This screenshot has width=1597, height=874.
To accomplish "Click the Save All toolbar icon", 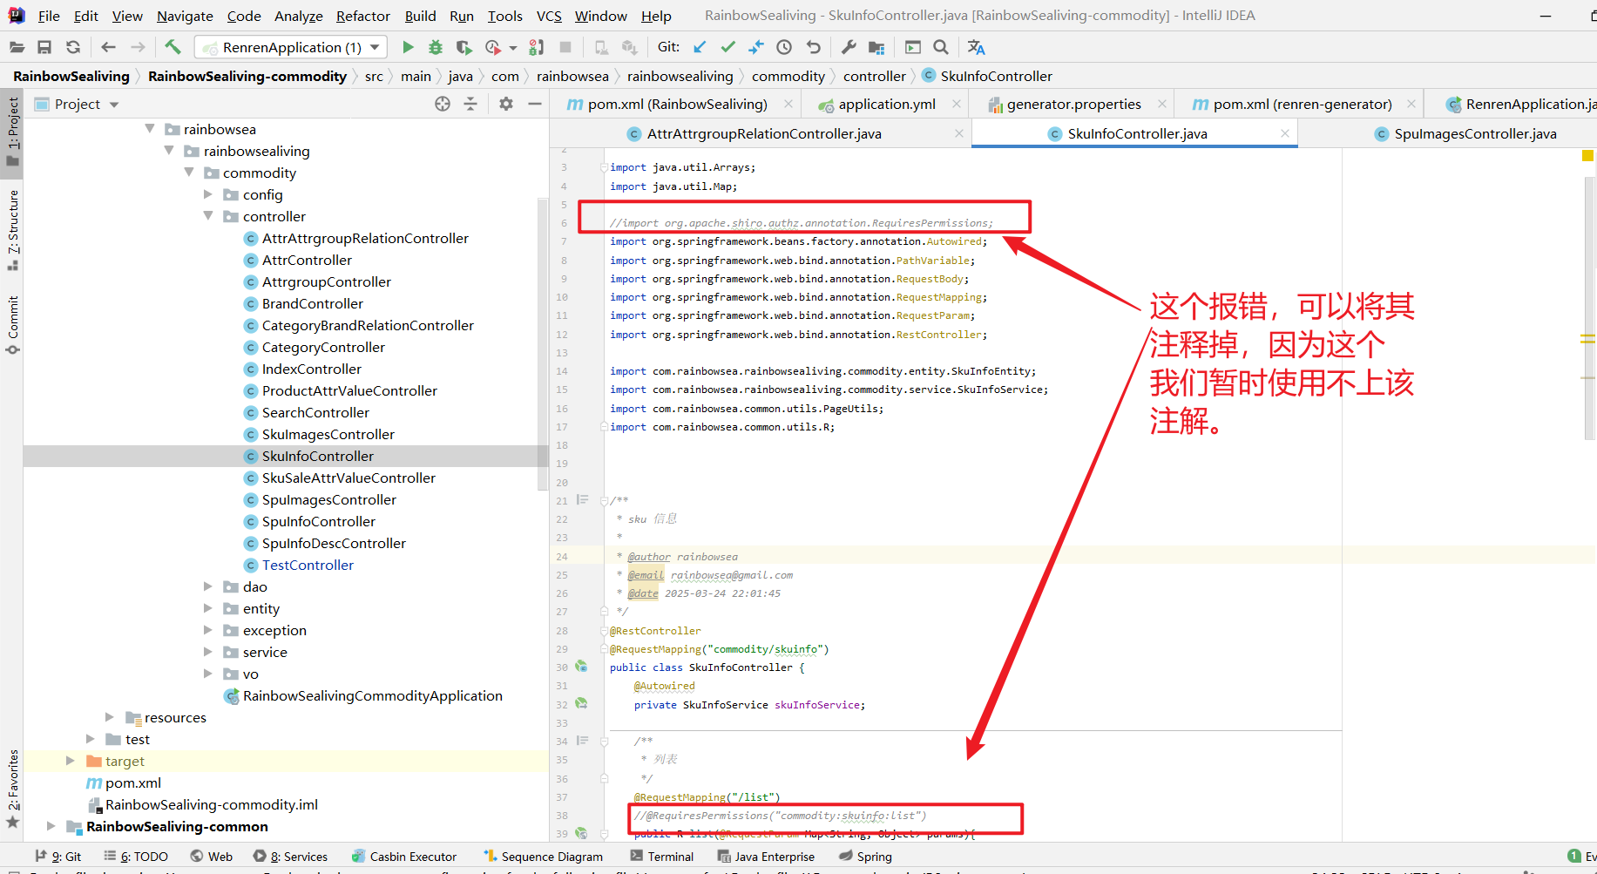I will [x=44, y=47].
